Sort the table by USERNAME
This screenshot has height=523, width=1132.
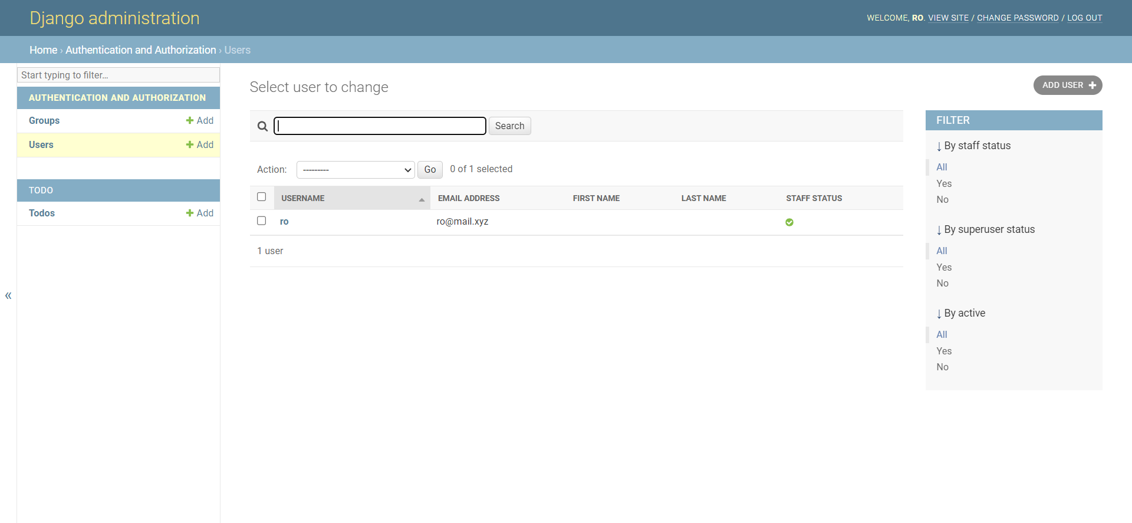(303, 198)
